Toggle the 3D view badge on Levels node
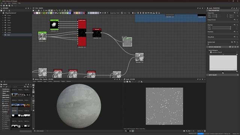 pyautogui.click(x=123, y=37)
